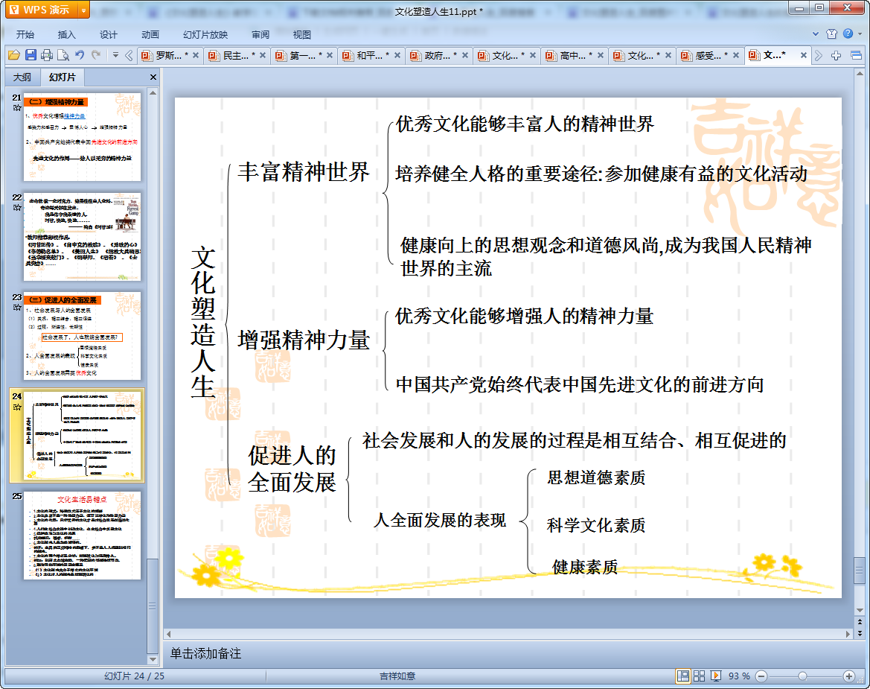870x689 pixels.
Task: Click horizontal scrollbar right arrow under slide
Action: coord(848,634)
